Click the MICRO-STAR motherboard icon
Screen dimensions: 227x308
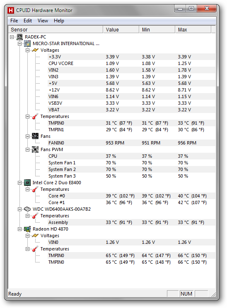27,43
